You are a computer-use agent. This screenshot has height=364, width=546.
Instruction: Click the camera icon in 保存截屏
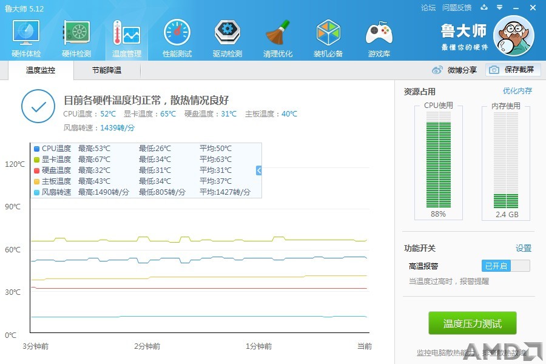pos(494,70)
